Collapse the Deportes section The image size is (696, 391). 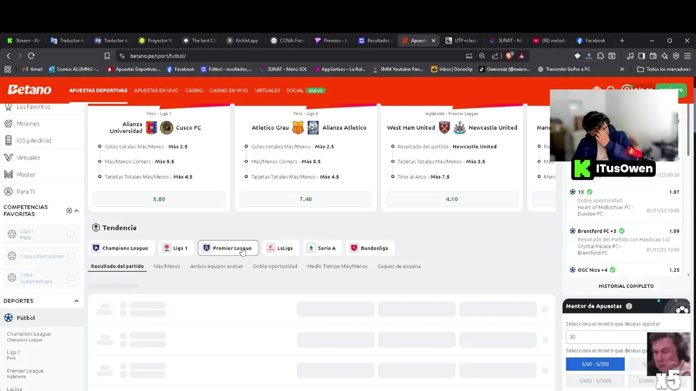point(76,301)
